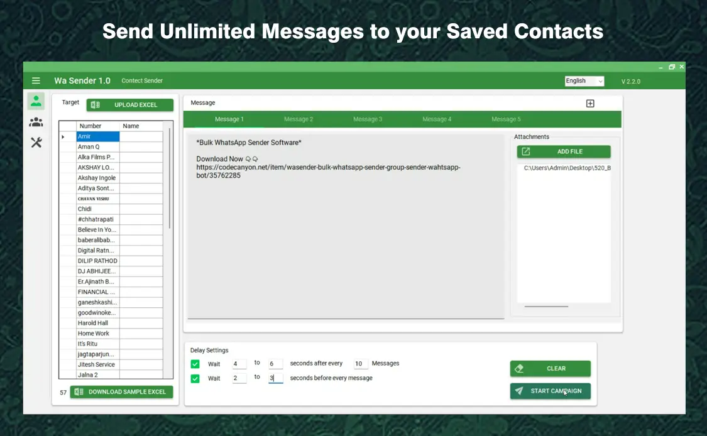Open the hamburger navigation menu
This screenshot has width=707, height=436.
click(x=36, y=80)
